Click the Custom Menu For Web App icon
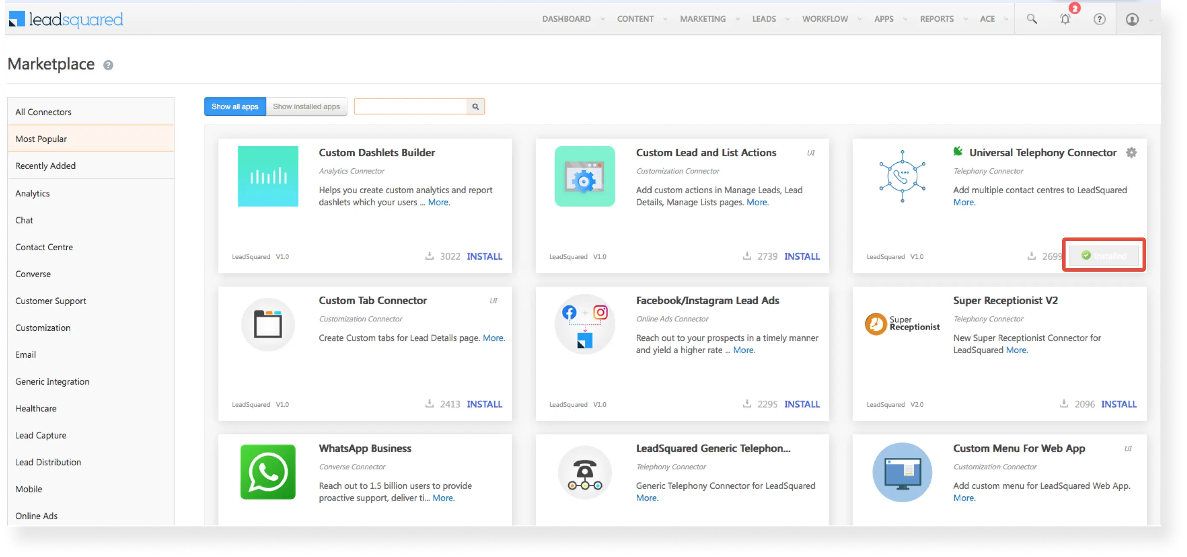This screenshot has height=557, width=1187. [902, 472]
